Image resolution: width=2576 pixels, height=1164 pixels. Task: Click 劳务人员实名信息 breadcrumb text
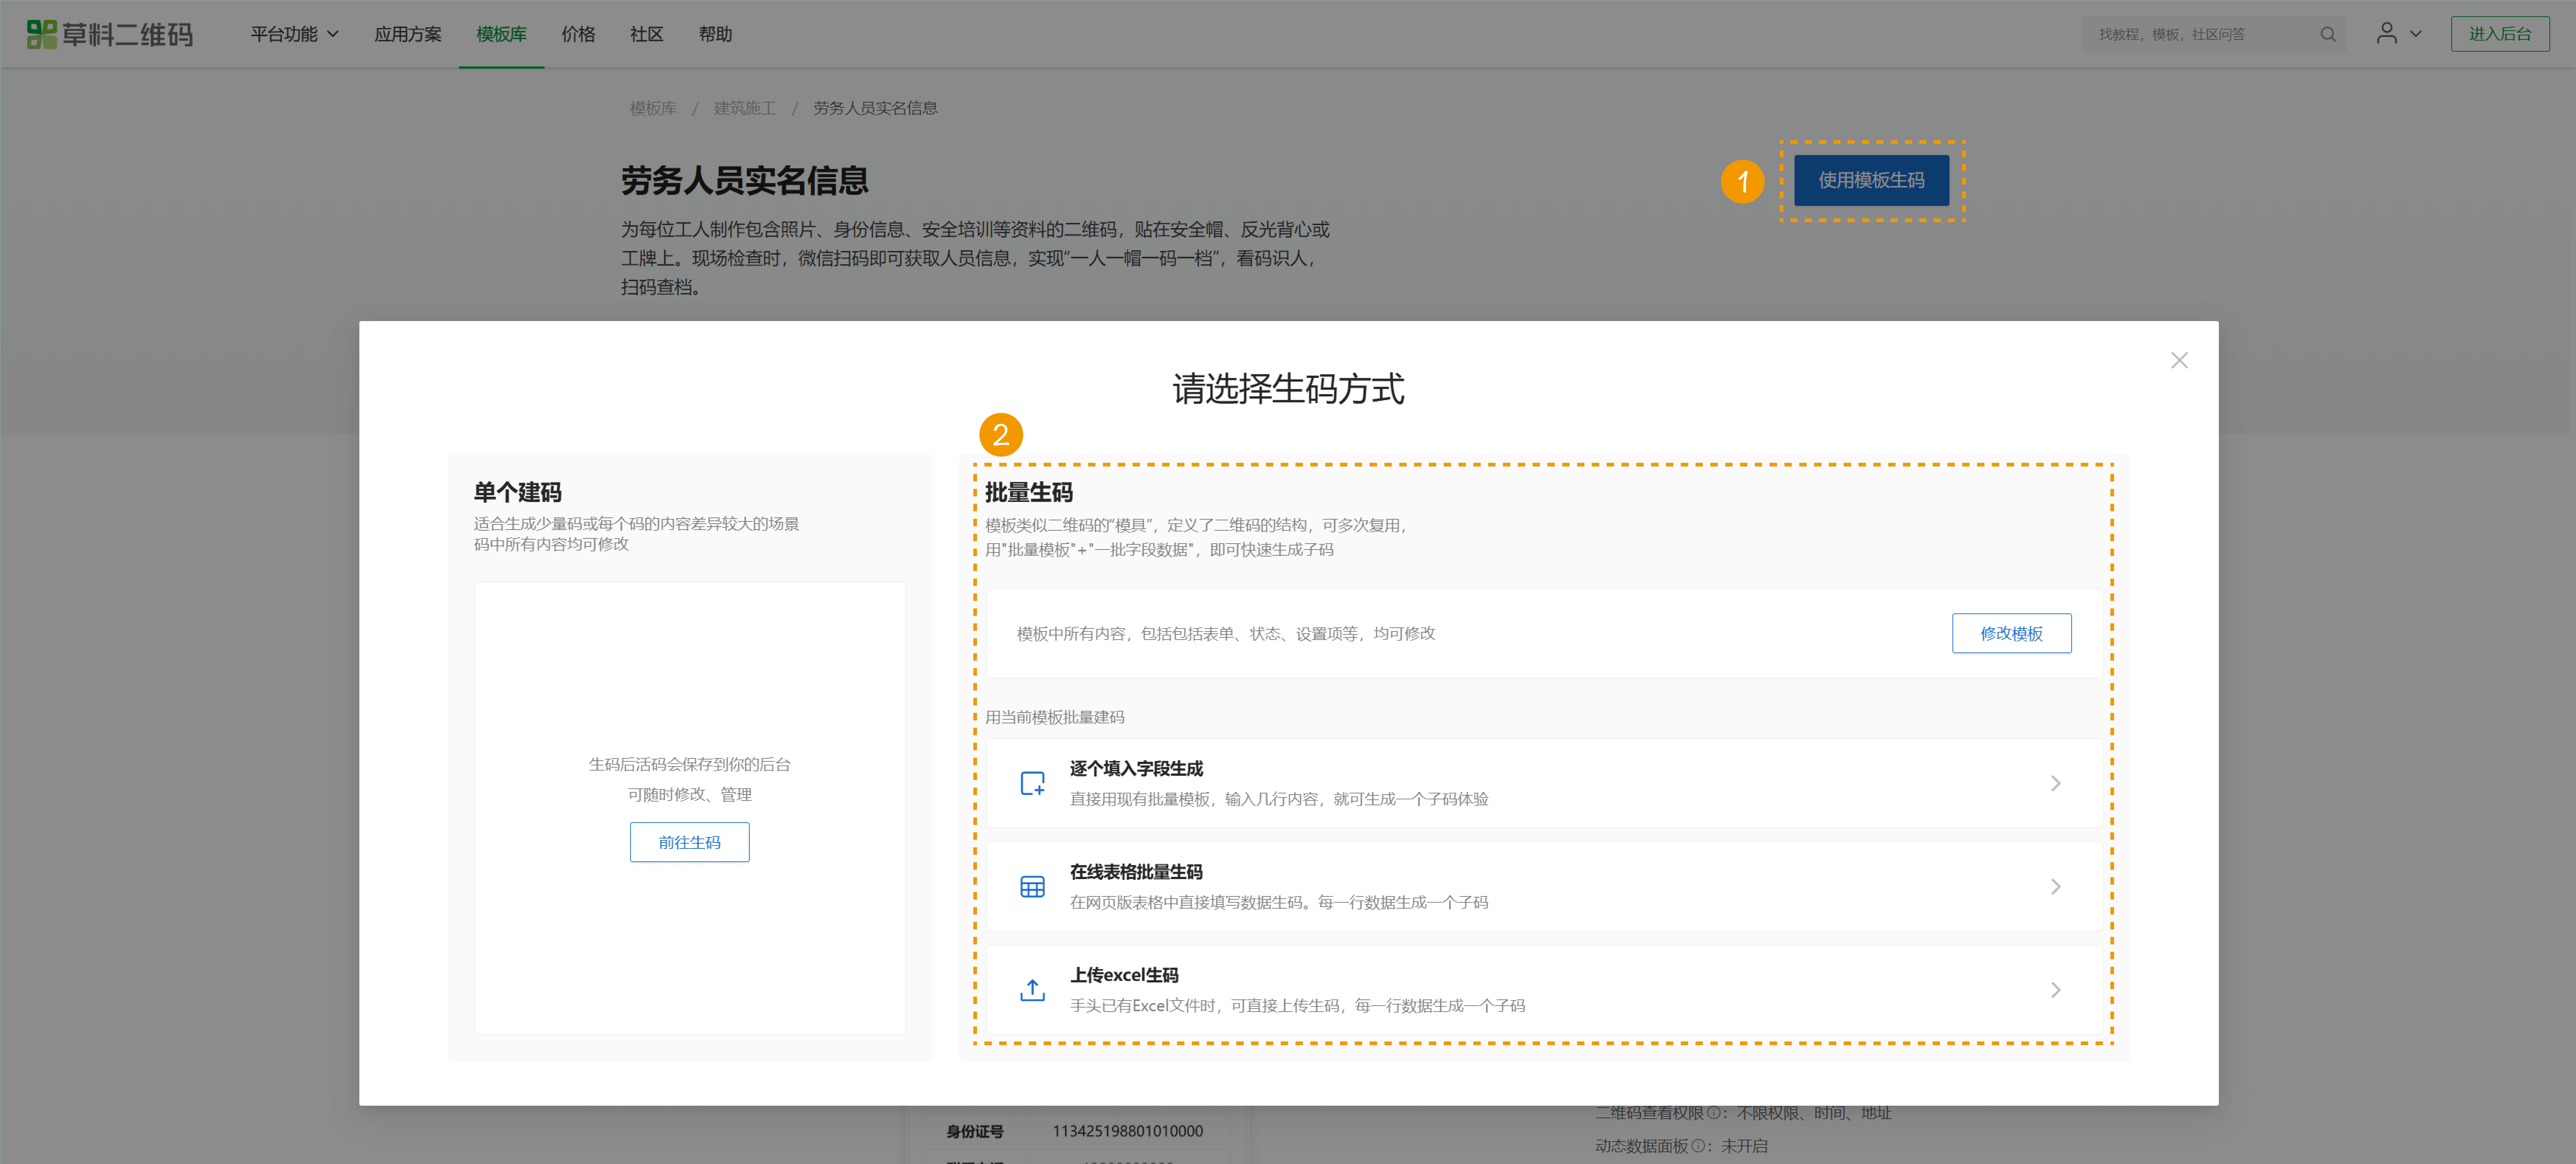coord(875,108)
